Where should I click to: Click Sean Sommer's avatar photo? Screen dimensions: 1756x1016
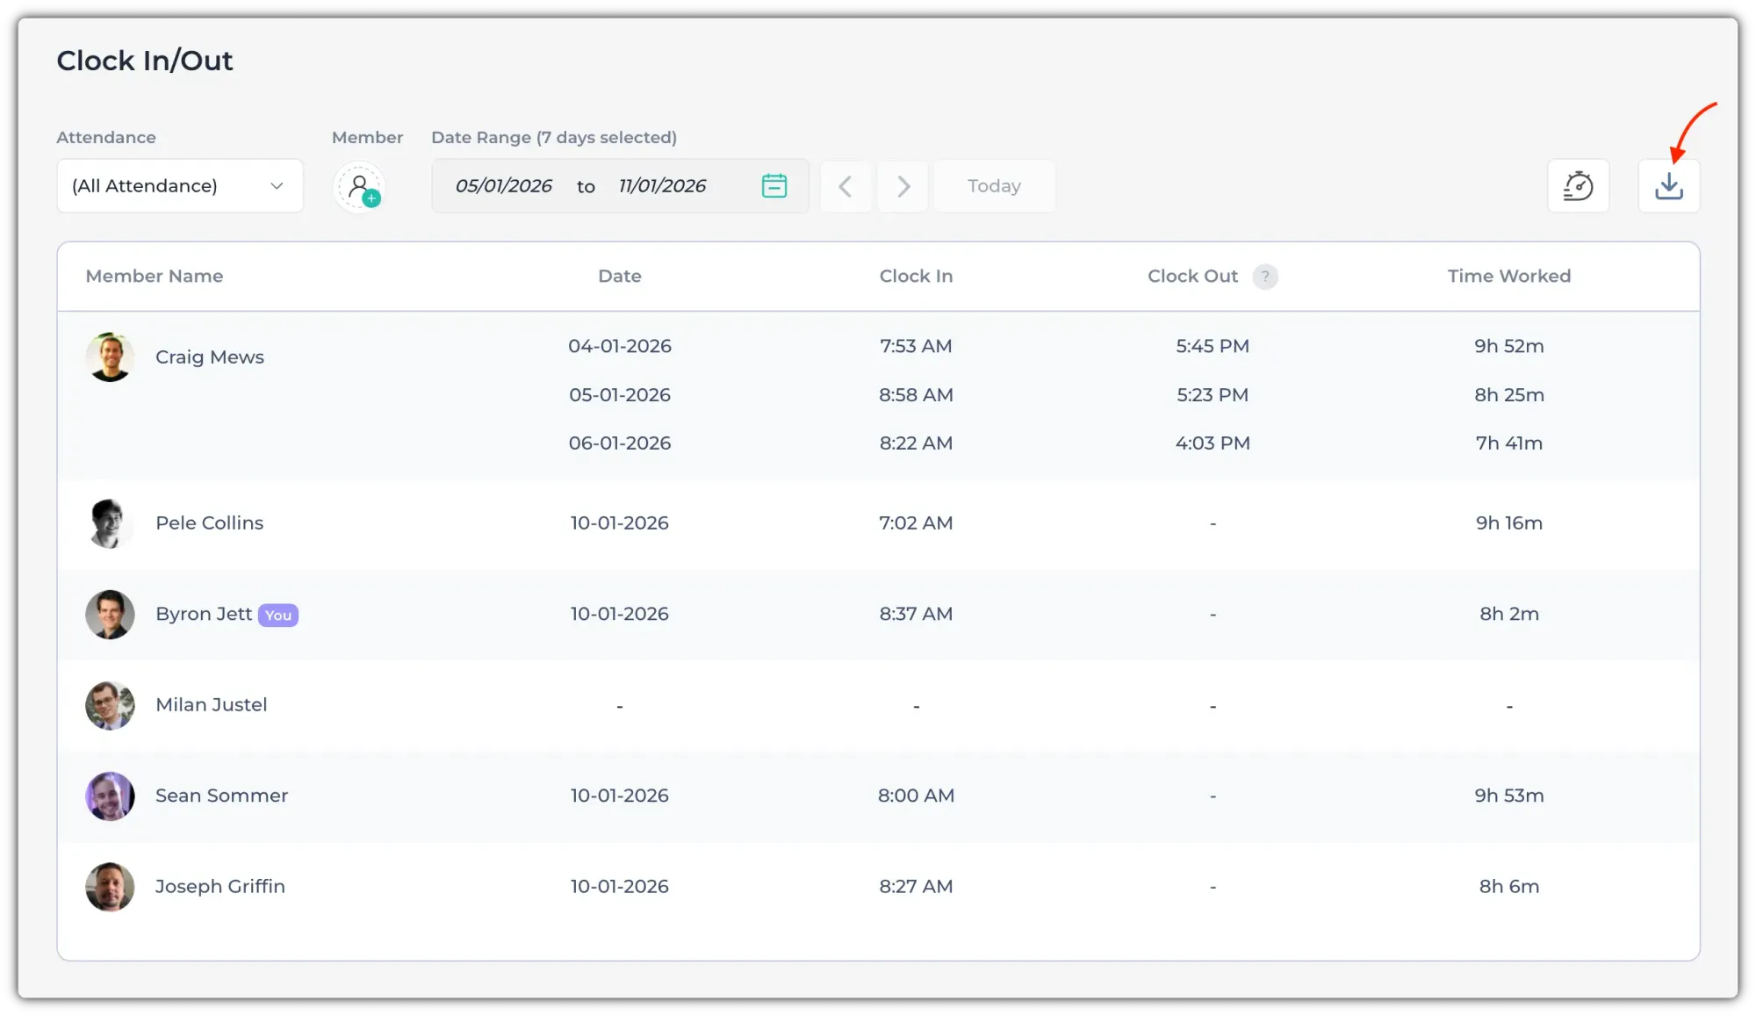tap(110, 796)
